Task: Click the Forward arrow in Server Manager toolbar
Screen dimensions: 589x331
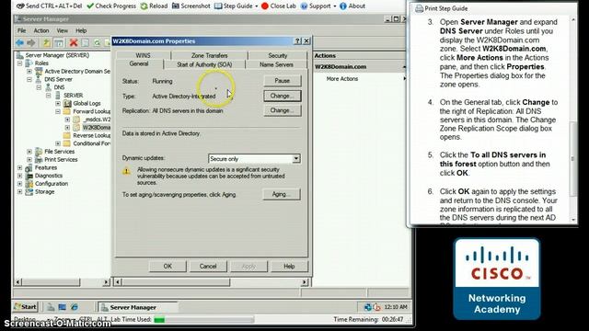Action: (x=31, y=43)
